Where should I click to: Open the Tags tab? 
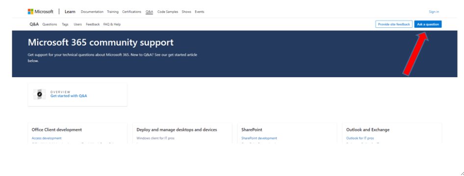[x=65, y=24]
